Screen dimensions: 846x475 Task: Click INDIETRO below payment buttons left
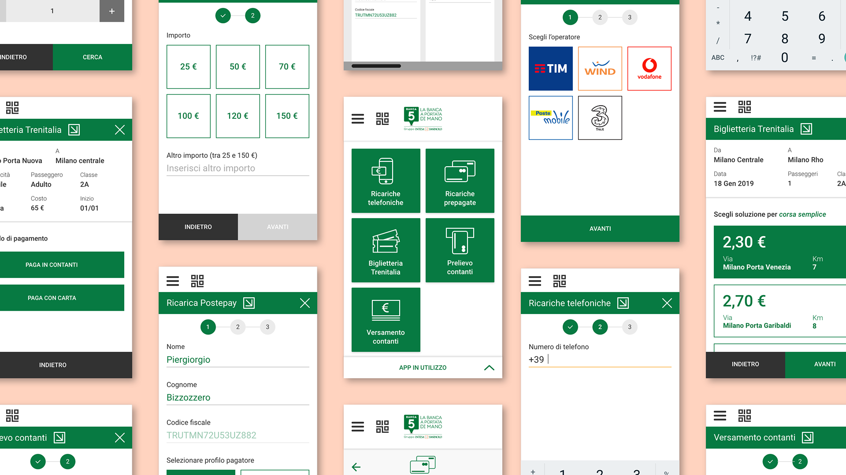(66, 365)
